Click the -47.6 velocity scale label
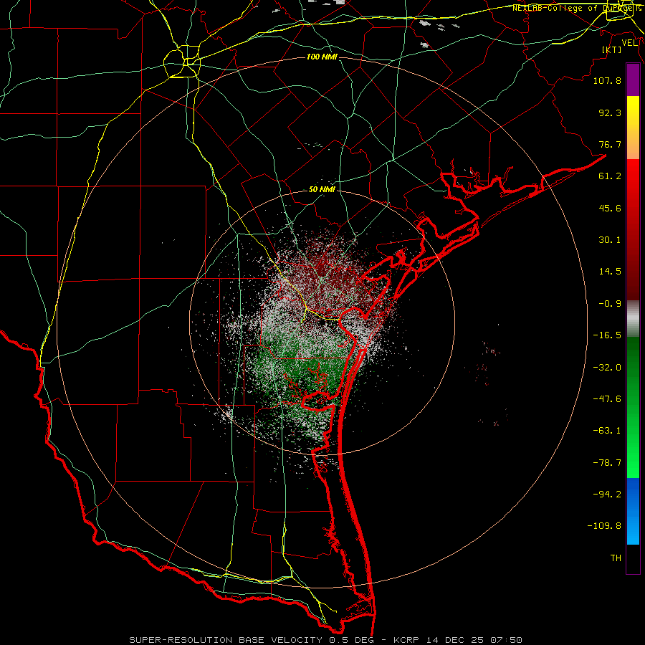The height and width of the screenshot is (645, 645). tap(607, 399)
